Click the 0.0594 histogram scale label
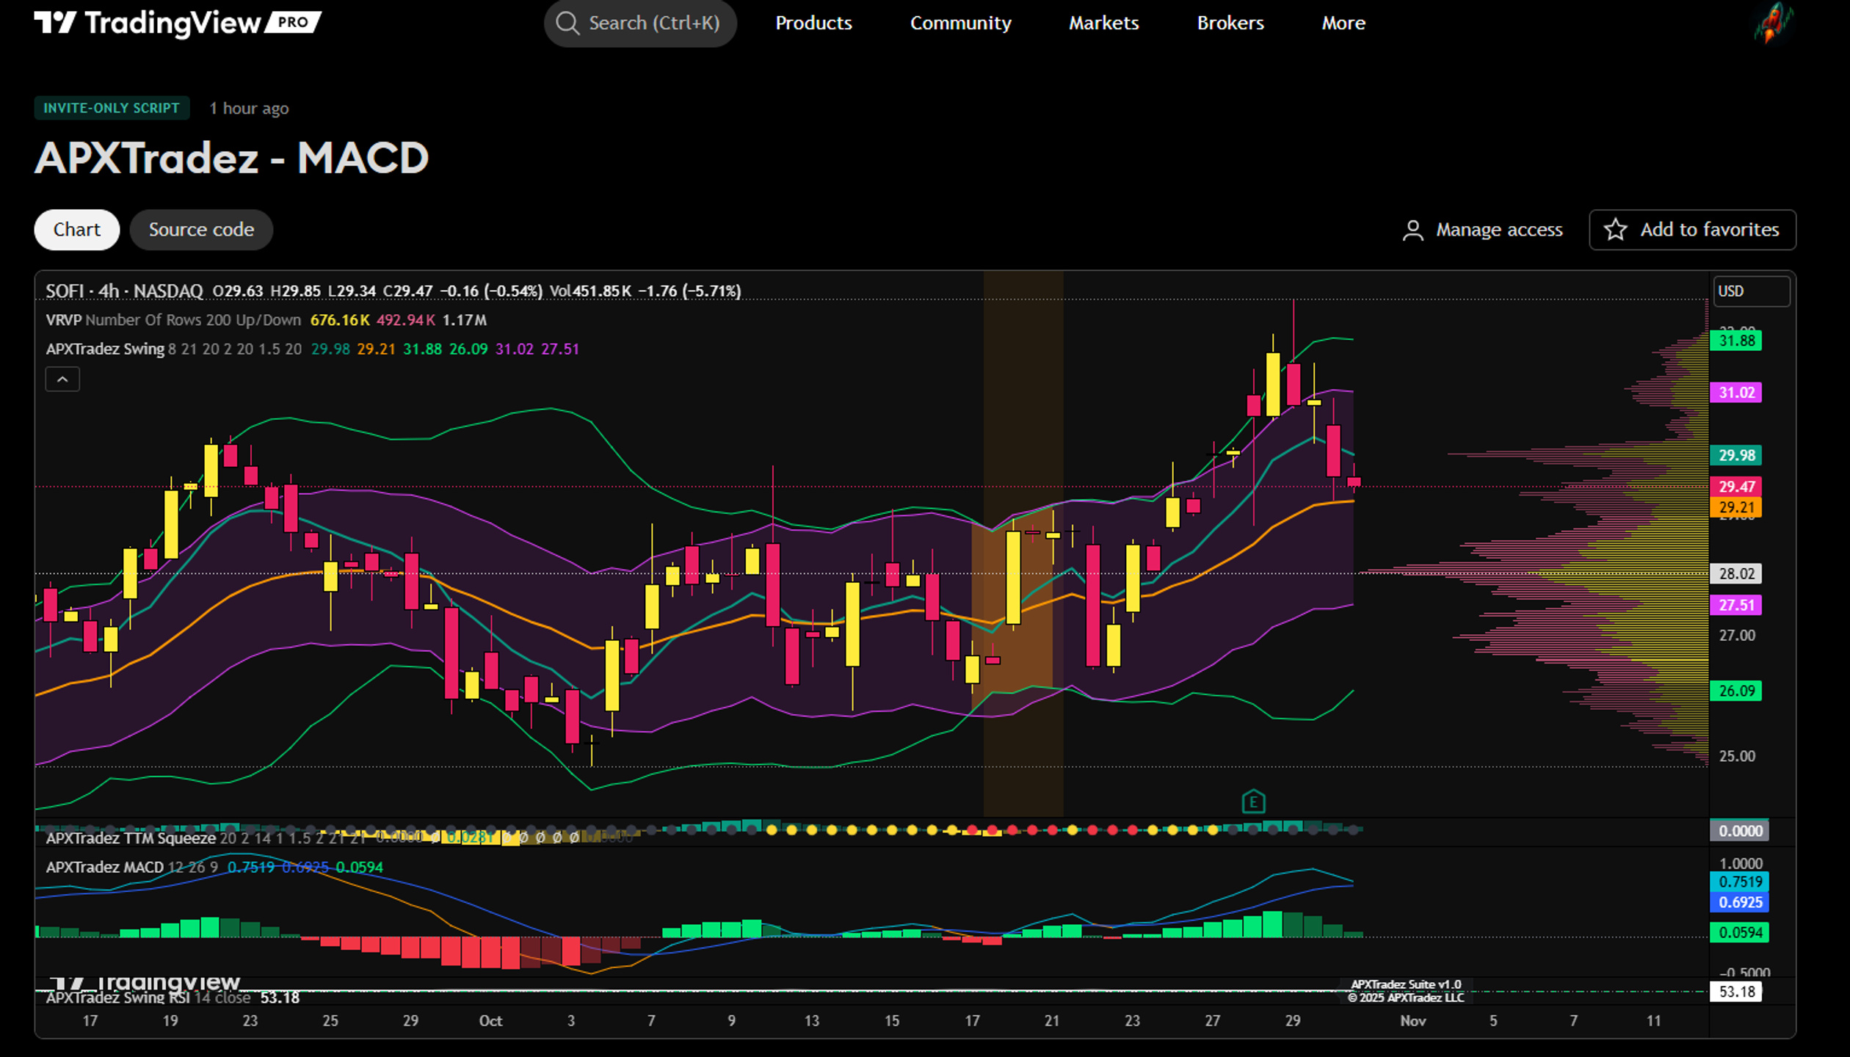The image size is (1850, 1057). 1740,933
